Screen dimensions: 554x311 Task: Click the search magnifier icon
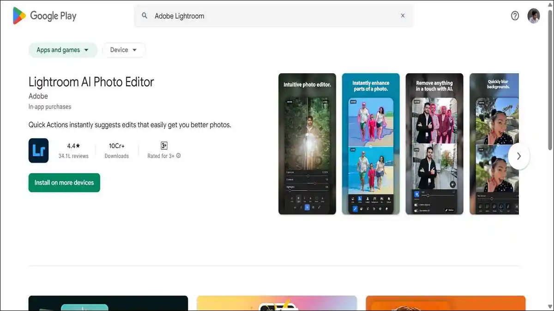point(145,16)
